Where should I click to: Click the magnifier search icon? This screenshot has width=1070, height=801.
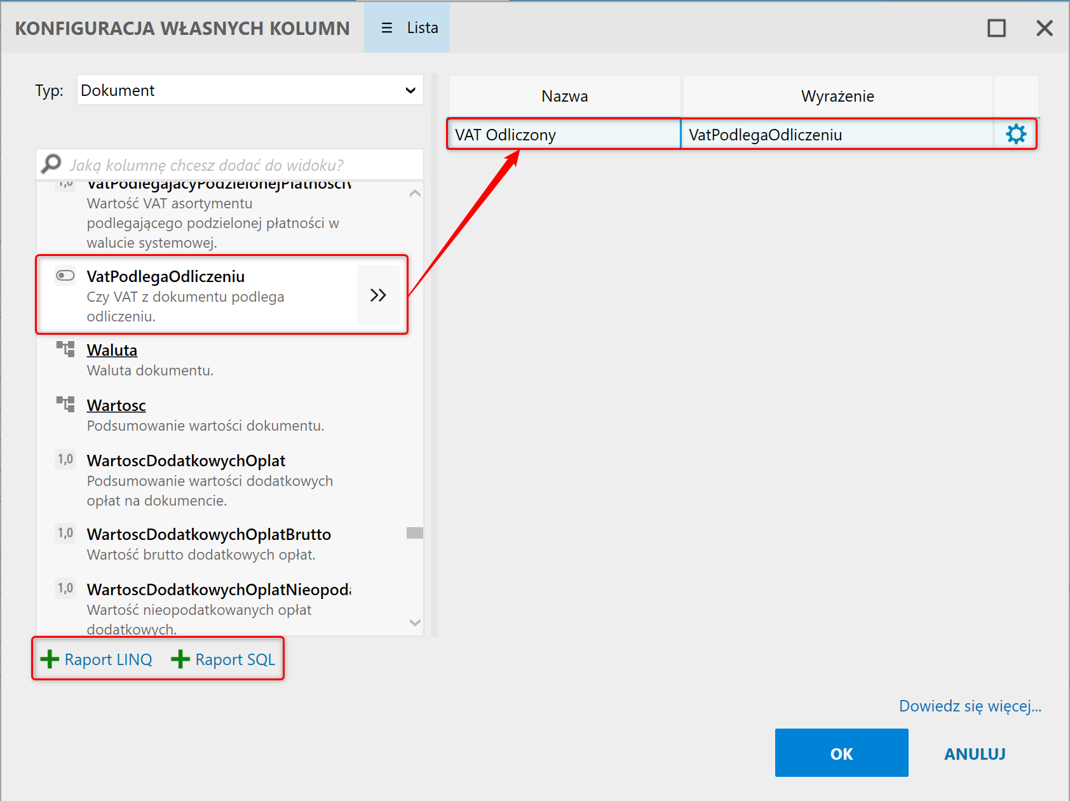click(51, 165)
